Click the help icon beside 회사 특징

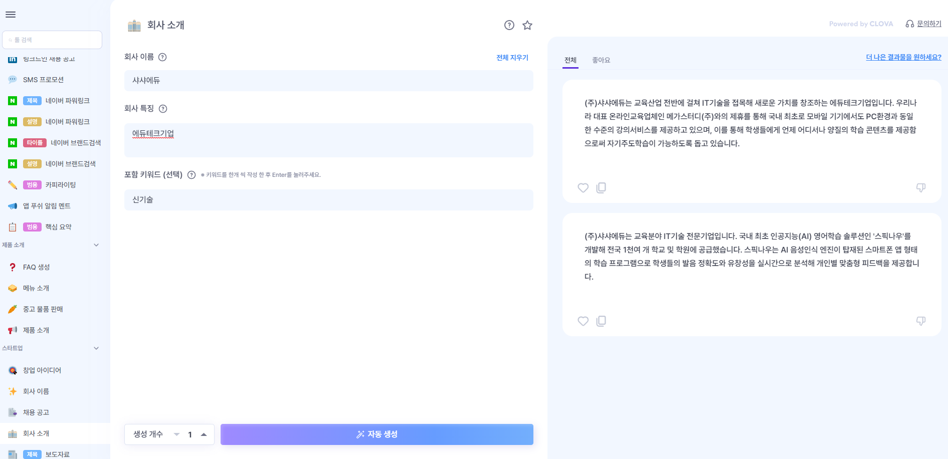163,109
